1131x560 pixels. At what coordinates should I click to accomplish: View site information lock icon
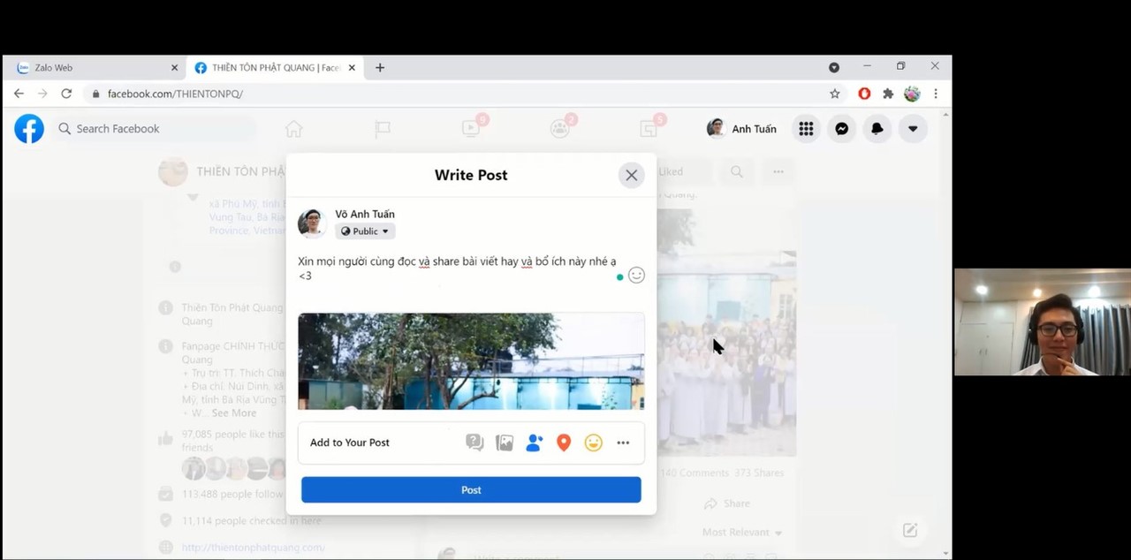coord(95,94)
